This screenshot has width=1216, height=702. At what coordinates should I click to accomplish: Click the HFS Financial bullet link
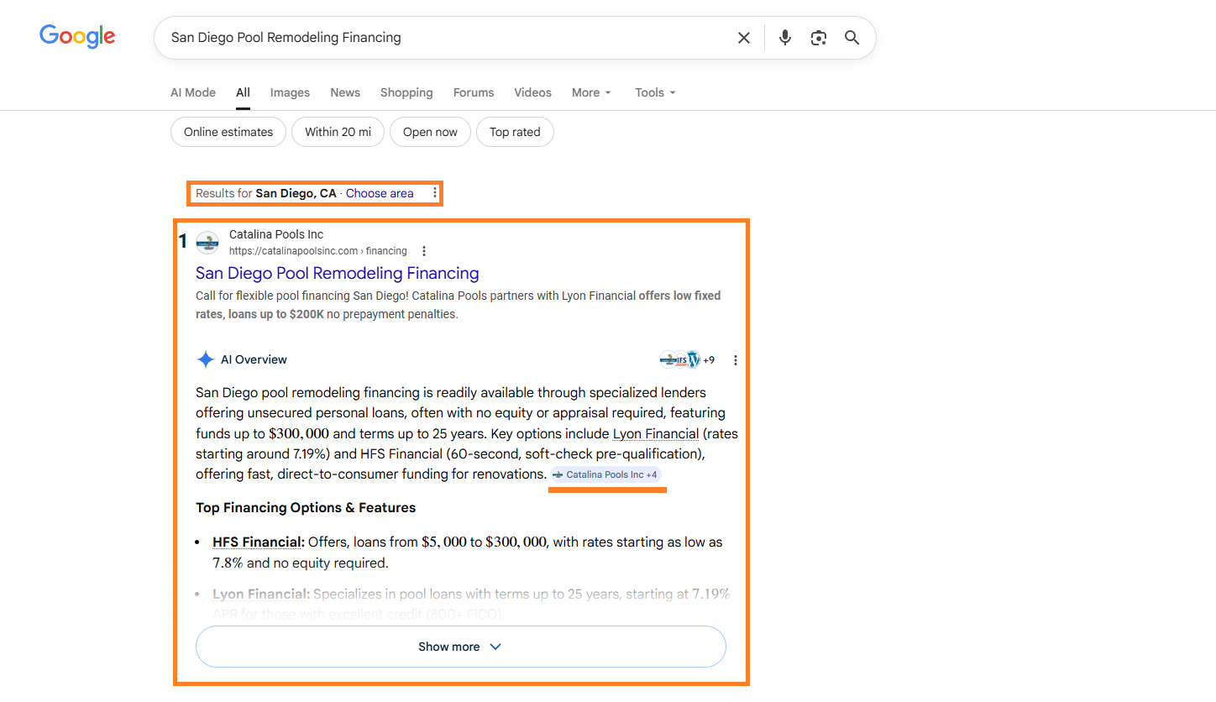(259, 542)
